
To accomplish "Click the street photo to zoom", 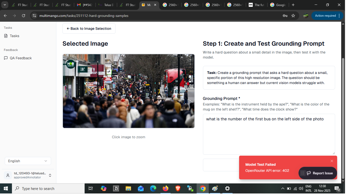I will pyautogui.click(x=128, y=91).
